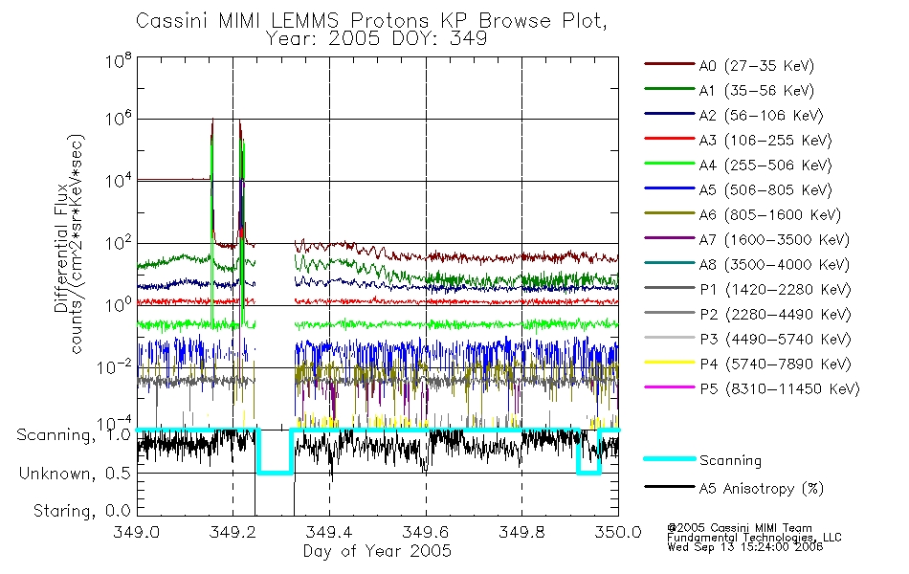
Task: Click the P1 (1420-2280 KeV) legend label
Action: [776, 290]
